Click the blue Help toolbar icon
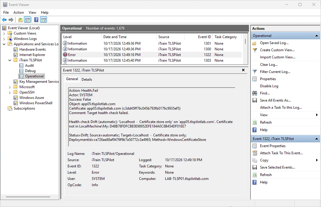This screenshot has width=321, height=207. click(x=36, y=20)
